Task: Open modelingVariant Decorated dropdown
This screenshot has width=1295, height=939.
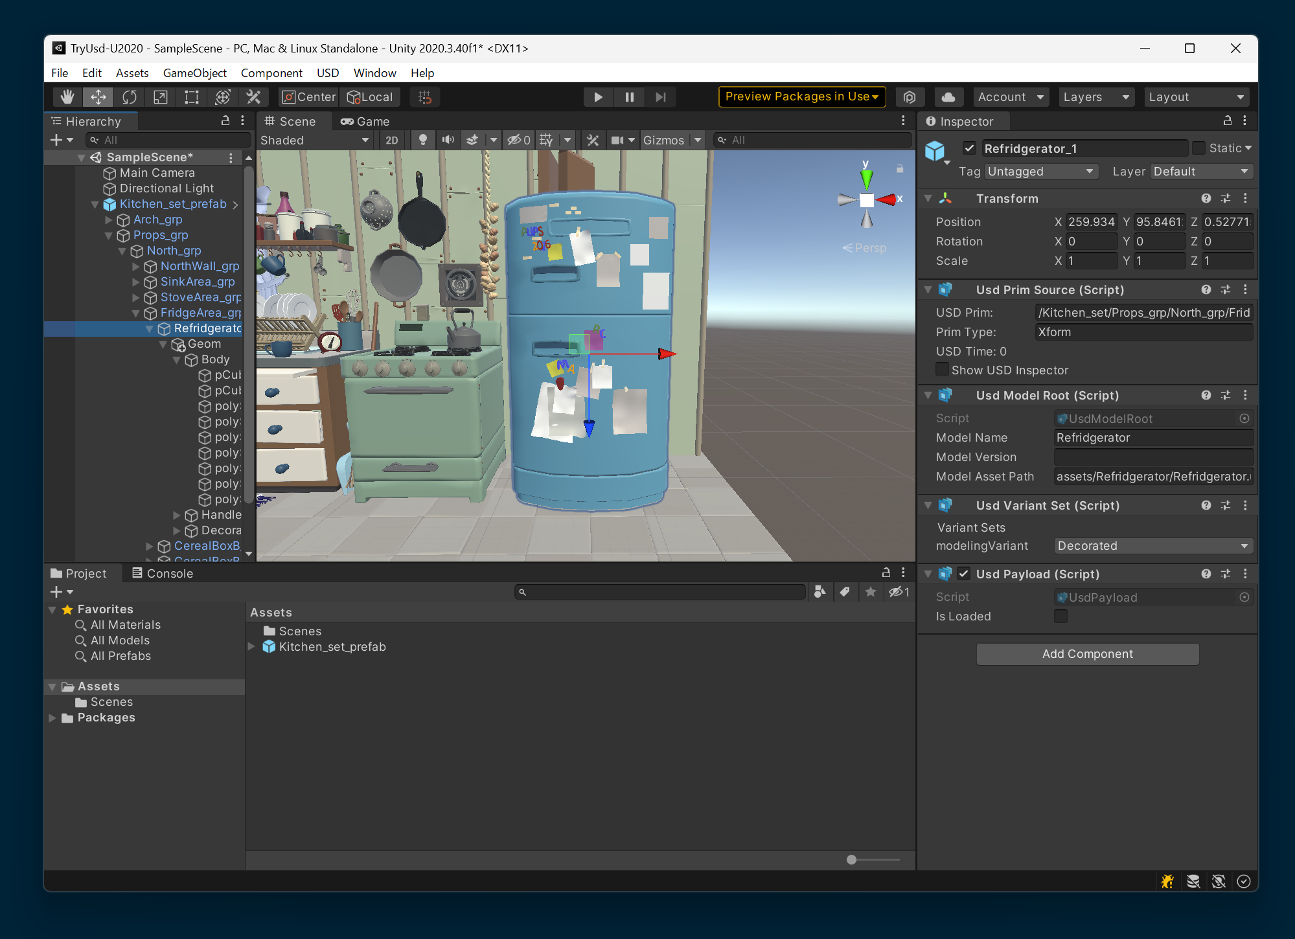Action: pyautogui.click(x=1152, y=546)
